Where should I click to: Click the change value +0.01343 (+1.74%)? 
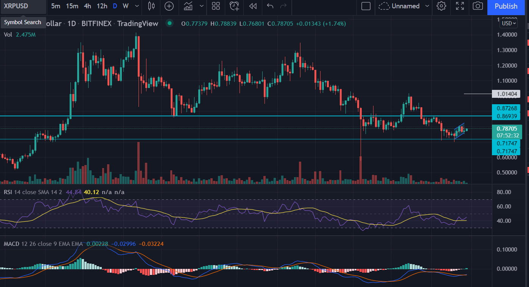click(321, 23)
